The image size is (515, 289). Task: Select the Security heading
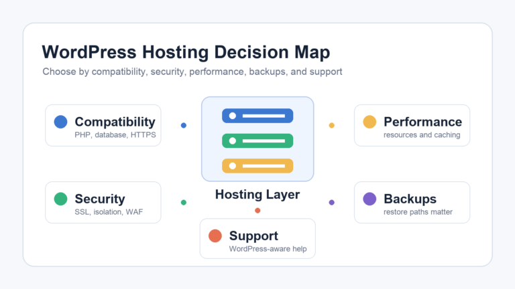click(x=100, y=199)
